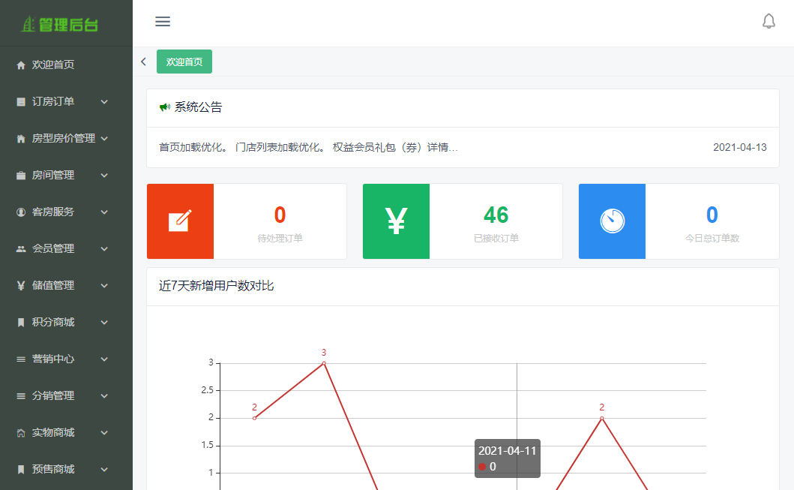Click the 已接收订单 count 46
This screenshot has height=490, width=794.
tap(496, 215)
